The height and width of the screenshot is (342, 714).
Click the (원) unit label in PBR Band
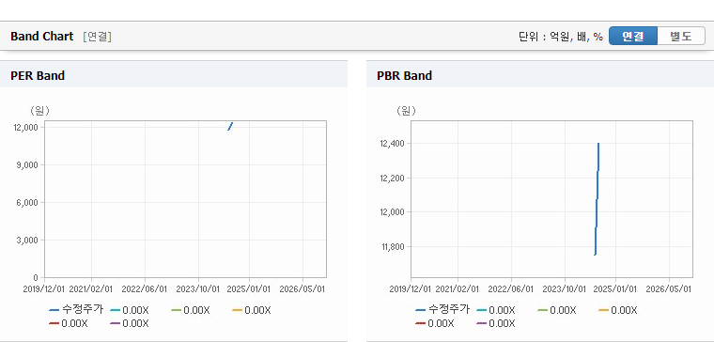[x=406, y=110]
